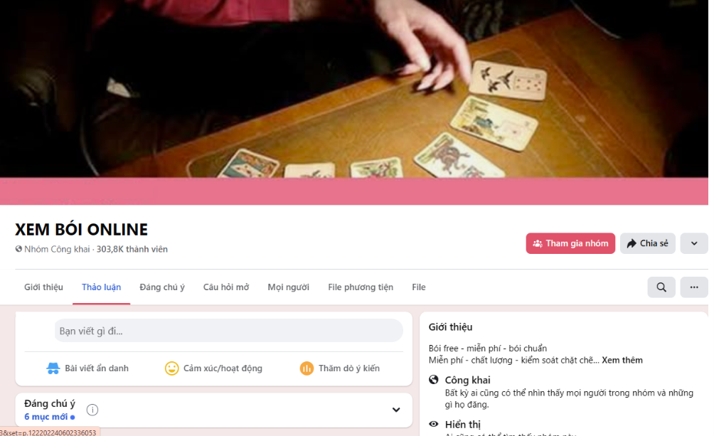The image size is (714, 436).
Task: Click the globe icon next to Công khai
Action: 434,380
